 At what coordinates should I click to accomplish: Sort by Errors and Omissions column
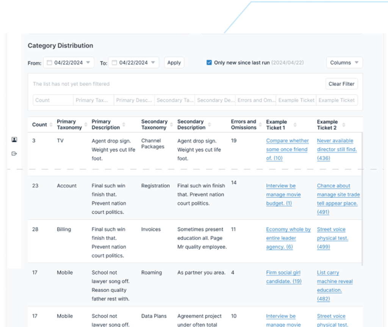260,125
